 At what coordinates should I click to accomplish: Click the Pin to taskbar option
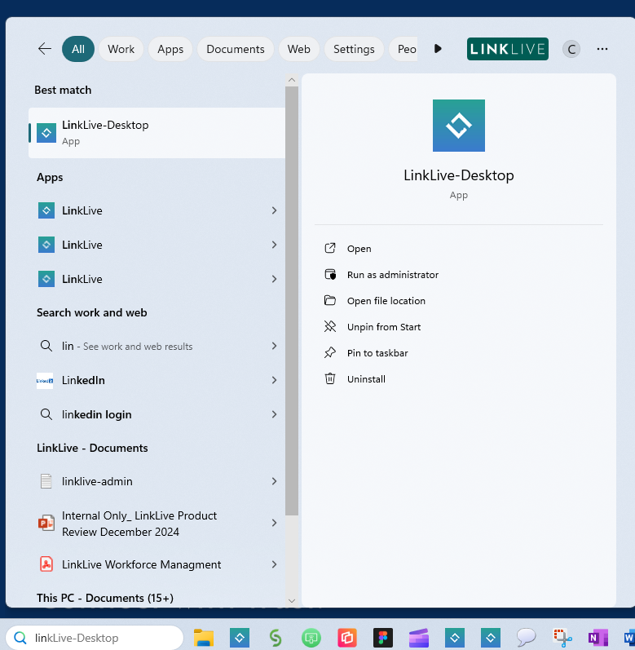click(x=377, y=353)
